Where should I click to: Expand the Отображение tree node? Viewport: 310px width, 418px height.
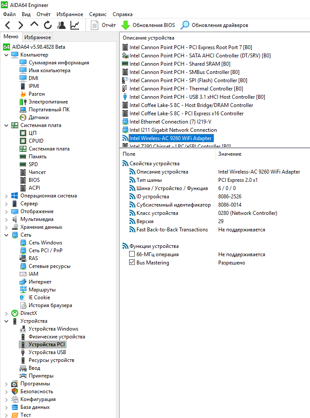(x=7, y=212)
